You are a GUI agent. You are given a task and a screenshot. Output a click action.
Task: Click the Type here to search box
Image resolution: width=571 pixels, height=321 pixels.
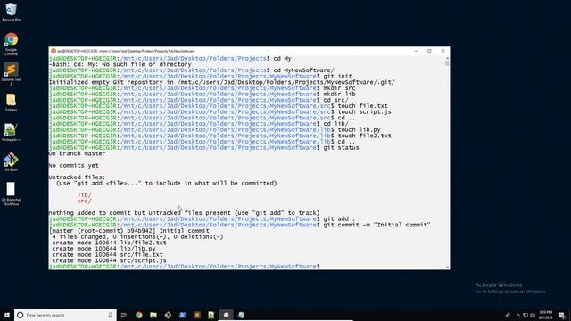65,315
